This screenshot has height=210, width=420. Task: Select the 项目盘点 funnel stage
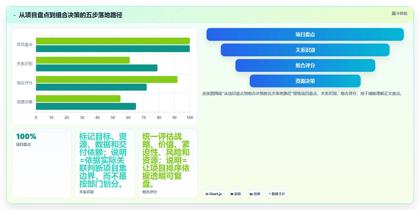point(305,34)
